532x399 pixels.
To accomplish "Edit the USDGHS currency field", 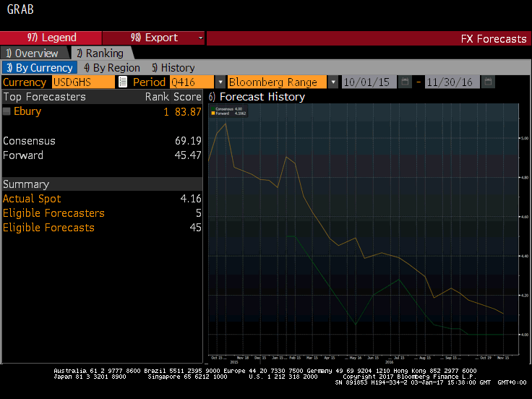I will (83, 82).
